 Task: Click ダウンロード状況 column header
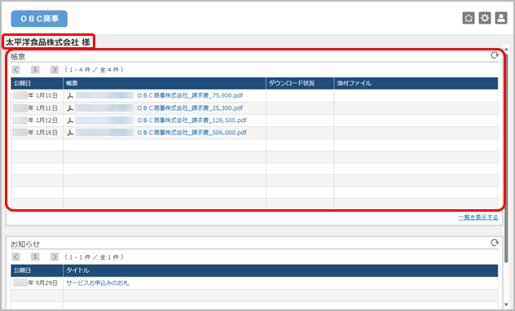point(300,83)
